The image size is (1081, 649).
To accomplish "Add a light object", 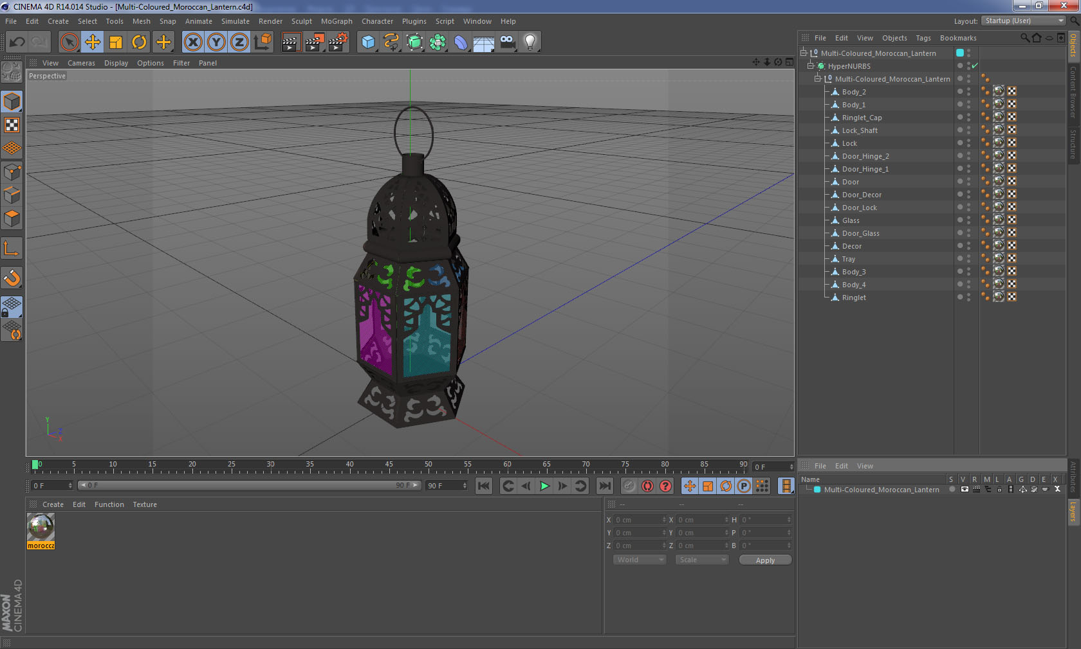I will point(530,42).
